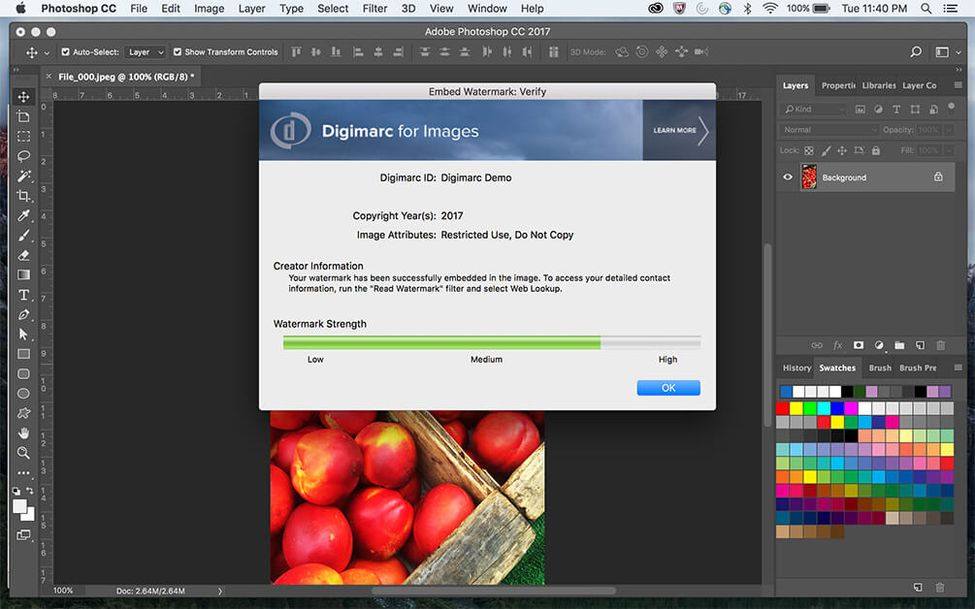This screenshot has height=609, width=975.
Task: Activate the Hand tool
Action: tap(23, 433)
